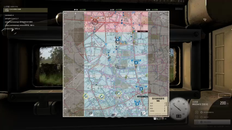The height and width of the screenshot is (130, 232).
Task: Click the 据点 row in the map legend
Action: pos(157,106)
